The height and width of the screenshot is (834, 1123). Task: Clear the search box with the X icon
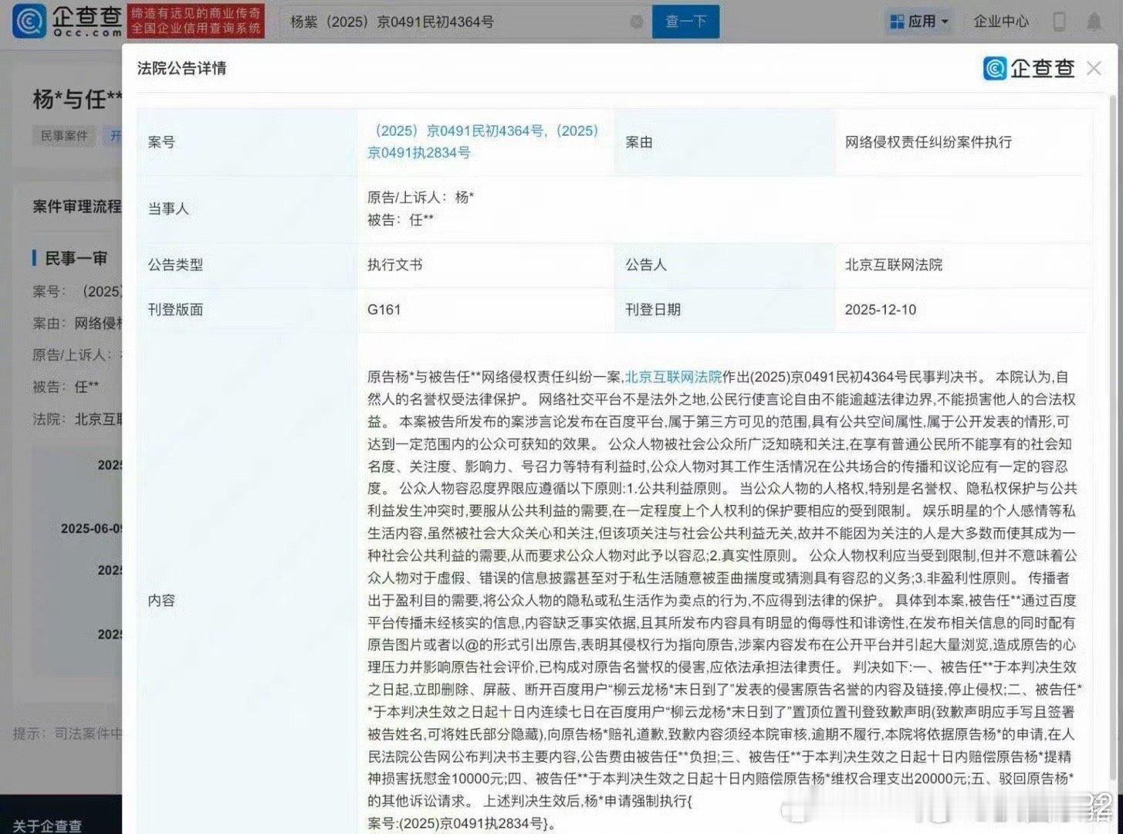point(637,22)
